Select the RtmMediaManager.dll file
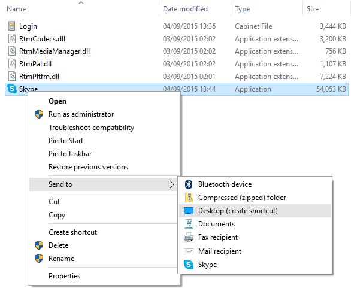Image resolution: width=351 pixels, height=288 pixels. [x=55, y=51]
